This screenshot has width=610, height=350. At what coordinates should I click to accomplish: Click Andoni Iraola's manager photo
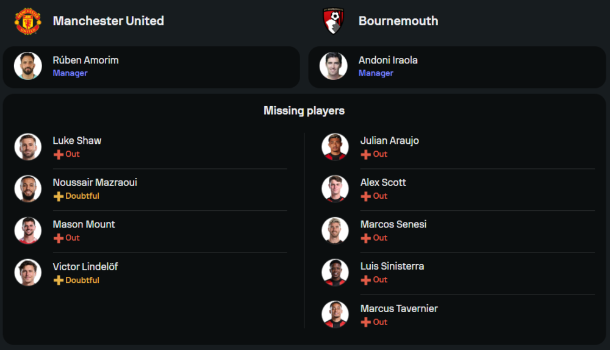click(x=334, y=66)
